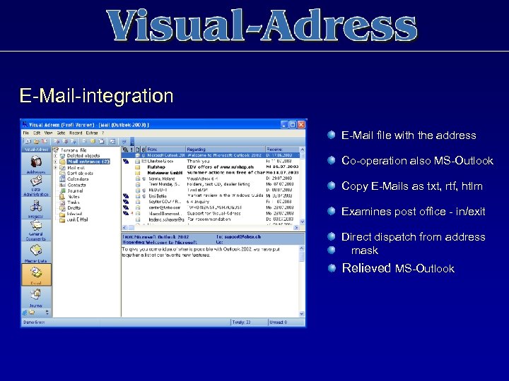The image size is (509, 381).
Task: Click the envelope icon of the Rufshop mail
Action: pyautogui.click(x=137, y=167)
